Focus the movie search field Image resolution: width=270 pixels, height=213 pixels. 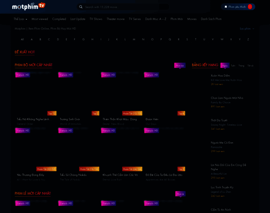tap(123, 7)
